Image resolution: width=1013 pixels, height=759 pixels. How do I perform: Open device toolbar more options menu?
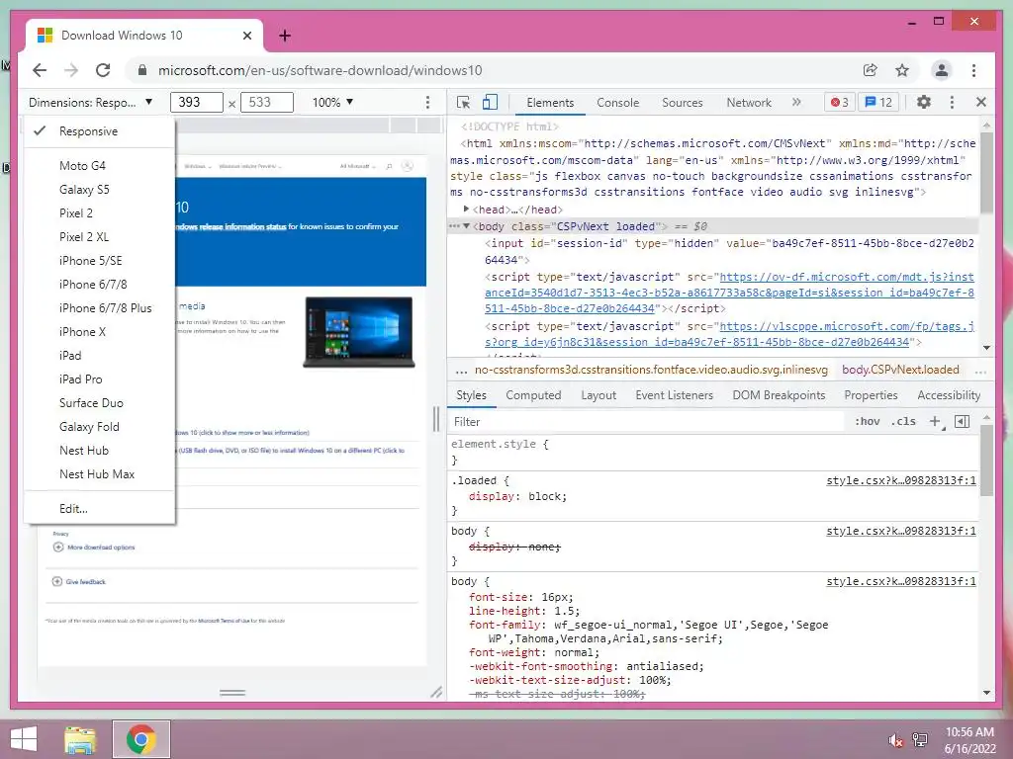(x=427, y=102)
